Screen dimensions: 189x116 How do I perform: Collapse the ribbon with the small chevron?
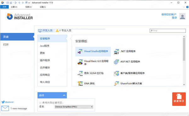[184, 7]
